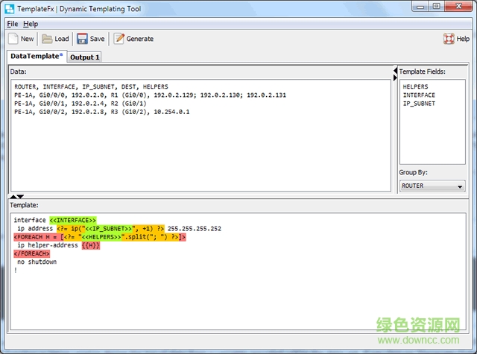Image resolution: width=477 pixels, height=354 pixels.
Task: Collapse data pane with left-pointing splitter arrow
Action: (395, 71)
